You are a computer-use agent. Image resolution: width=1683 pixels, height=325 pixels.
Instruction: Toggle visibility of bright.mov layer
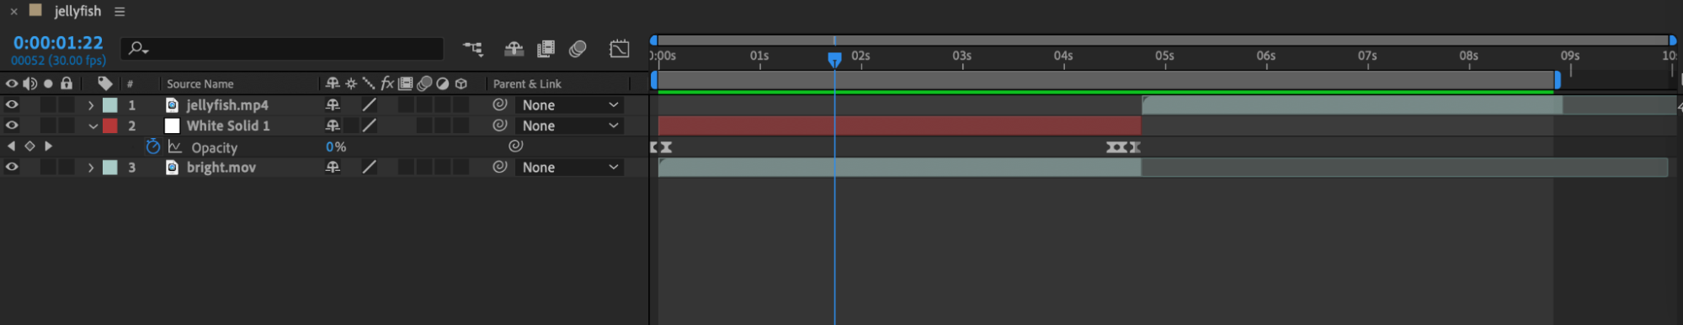tap(12, 167)
